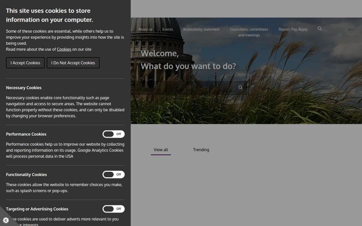Select the View all tab
362x226 pixels.
click(x=161, y=150)
